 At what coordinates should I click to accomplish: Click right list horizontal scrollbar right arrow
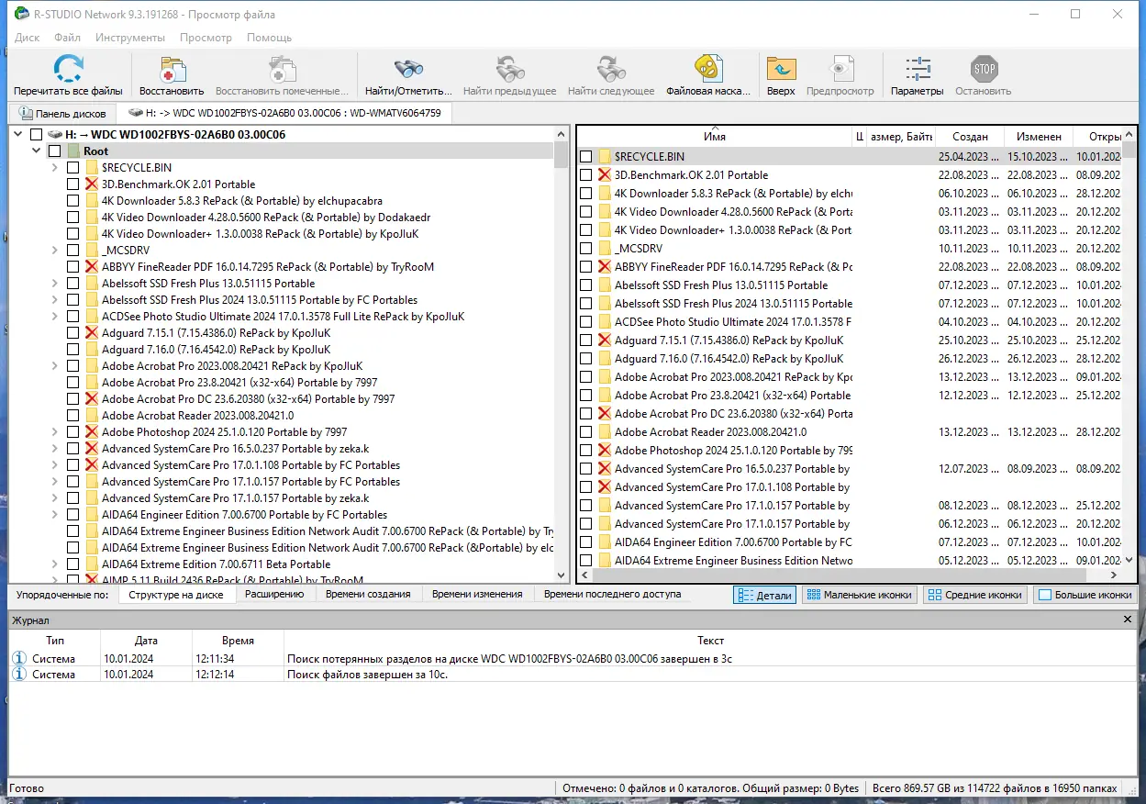1114,575
